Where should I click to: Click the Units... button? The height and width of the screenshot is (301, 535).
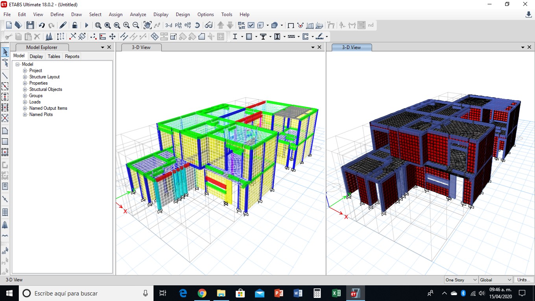point(523,280)
